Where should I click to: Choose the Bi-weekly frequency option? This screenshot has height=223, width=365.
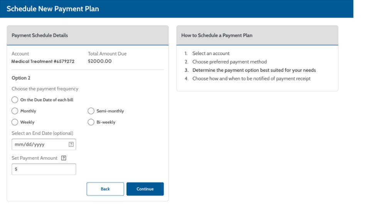point(91,122)
